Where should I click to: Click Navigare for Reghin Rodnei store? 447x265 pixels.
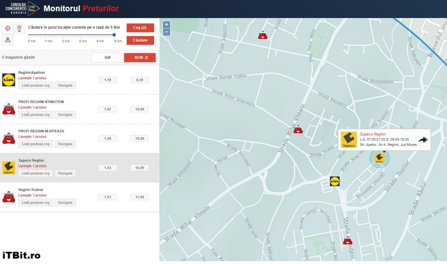pos(65,202)
